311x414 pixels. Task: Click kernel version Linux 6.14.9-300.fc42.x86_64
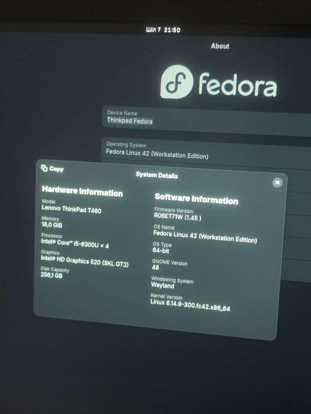190,305
